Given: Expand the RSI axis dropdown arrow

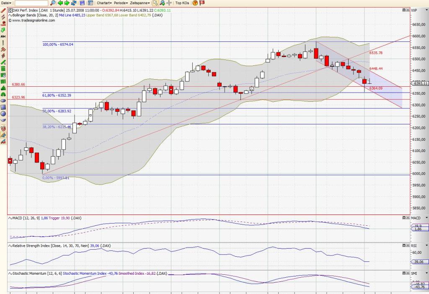Looking at the screenshot, I should (426, 245).
